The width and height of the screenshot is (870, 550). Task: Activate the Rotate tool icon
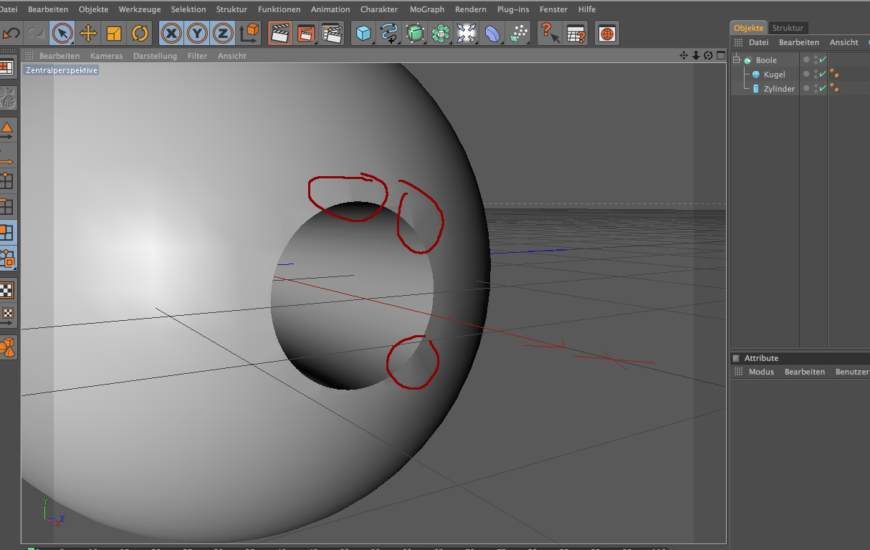click(140, 33)
